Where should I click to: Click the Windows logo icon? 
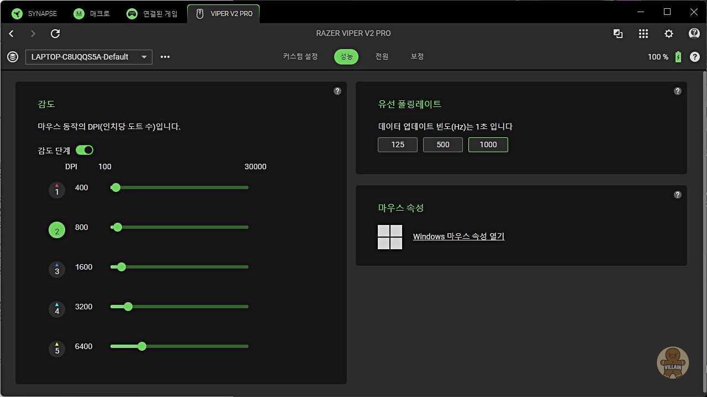[x=390, y=237]
